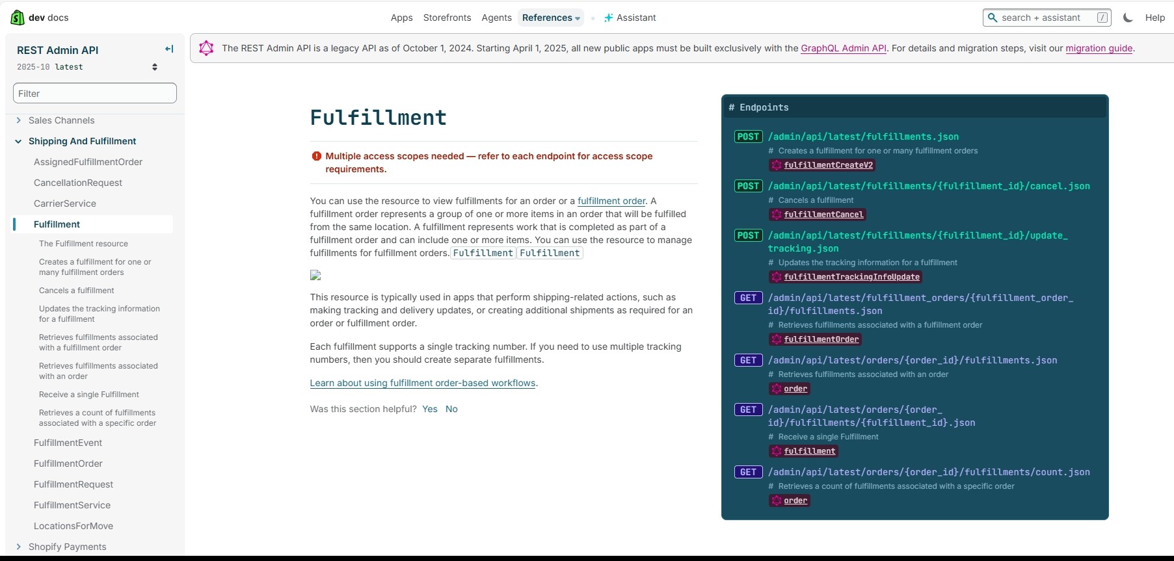Click the GraphQL icon beside fulfillmentCreateV2

pyautogui.click(x=776, y=165)
